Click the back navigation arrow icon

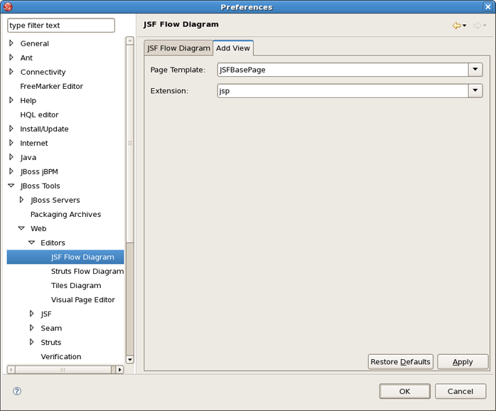click(456, 26)
